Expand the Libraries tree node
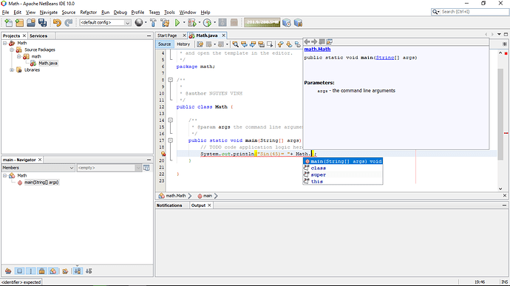 pyautogui.click(x=12, y=70)
